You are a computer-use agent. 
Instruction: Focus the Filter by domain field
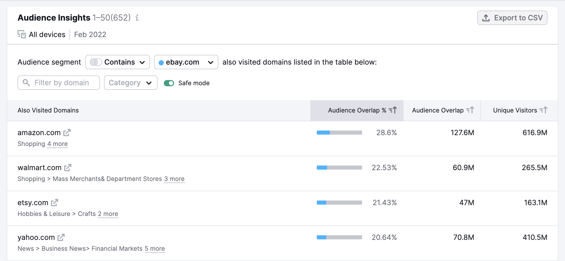tap(59, 83)
